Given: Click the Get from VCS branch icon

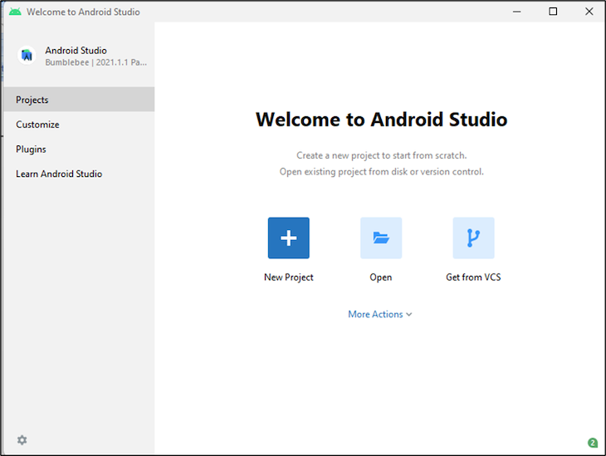Looking at the screenshot, I should (x=473, y=238).
